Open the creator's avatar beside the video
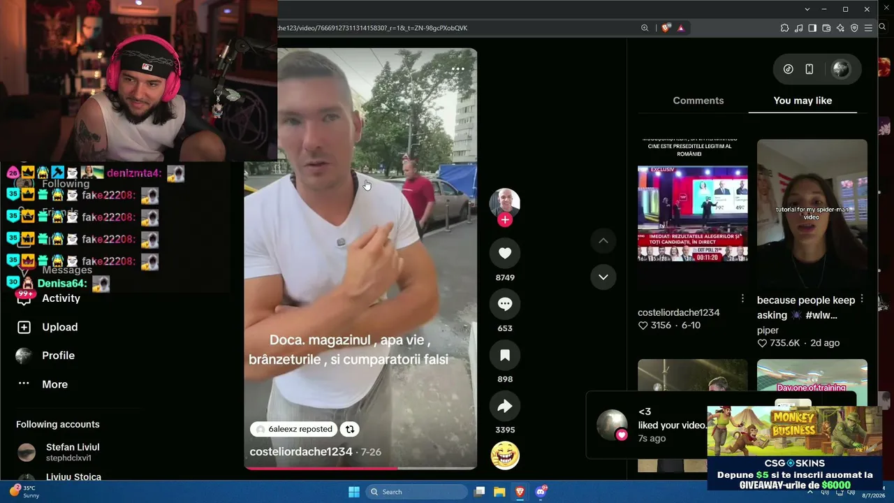This screenshot has width=894, height=503. coord(504,203)
